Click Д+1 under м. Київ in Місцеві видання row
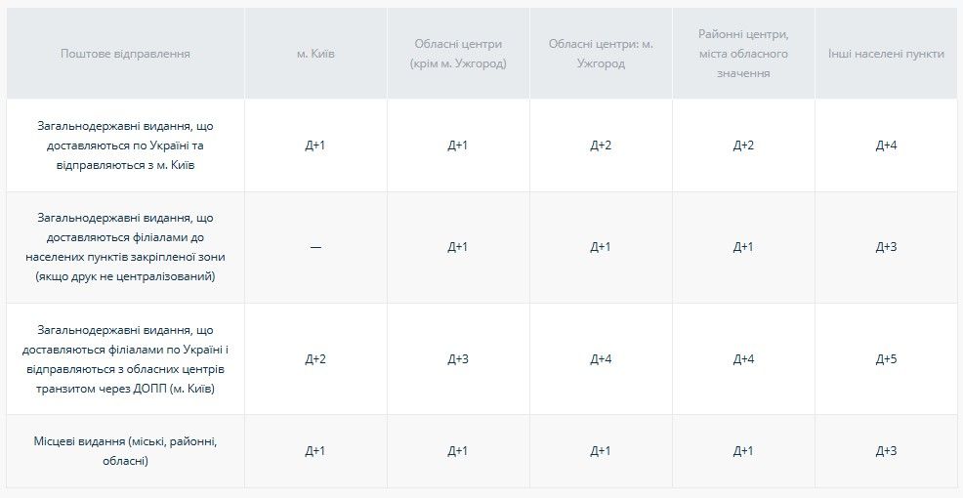Viewport: 963px width, 498px height. pos(315,451)
